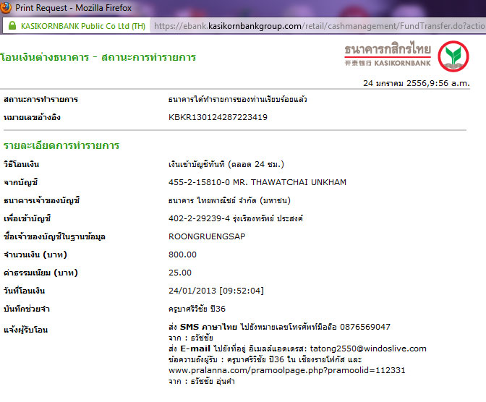
Task: Select the status text ธนาคารได้ทำรายการของท่านเรียบร้อยแล้ว
Action: coord(238,99)
